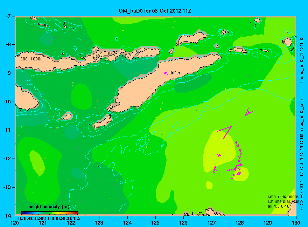Click the vertical 'bodas_an03_20121005' label
This screenshot has height=227, width=308.
302,60
